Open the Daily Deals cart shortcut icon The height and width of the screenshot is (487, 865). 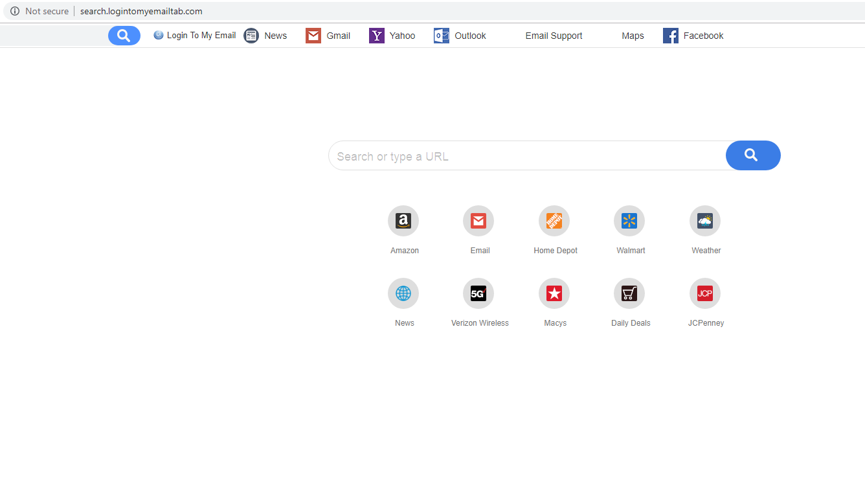tap(629, 293)
